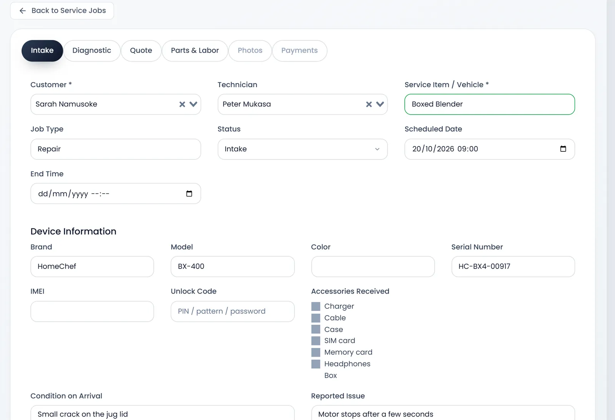Go to the Payments tab
This screenshot has height=420, width=615.
point(299,51)
